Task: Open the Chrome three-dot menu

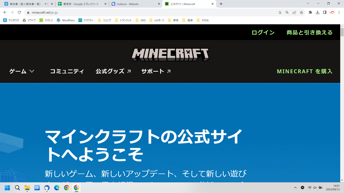Action: [x=339, y=12]
